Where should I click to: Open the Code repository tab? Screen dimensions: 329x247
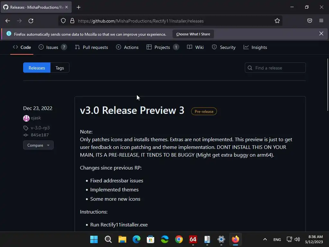(22, 47)
